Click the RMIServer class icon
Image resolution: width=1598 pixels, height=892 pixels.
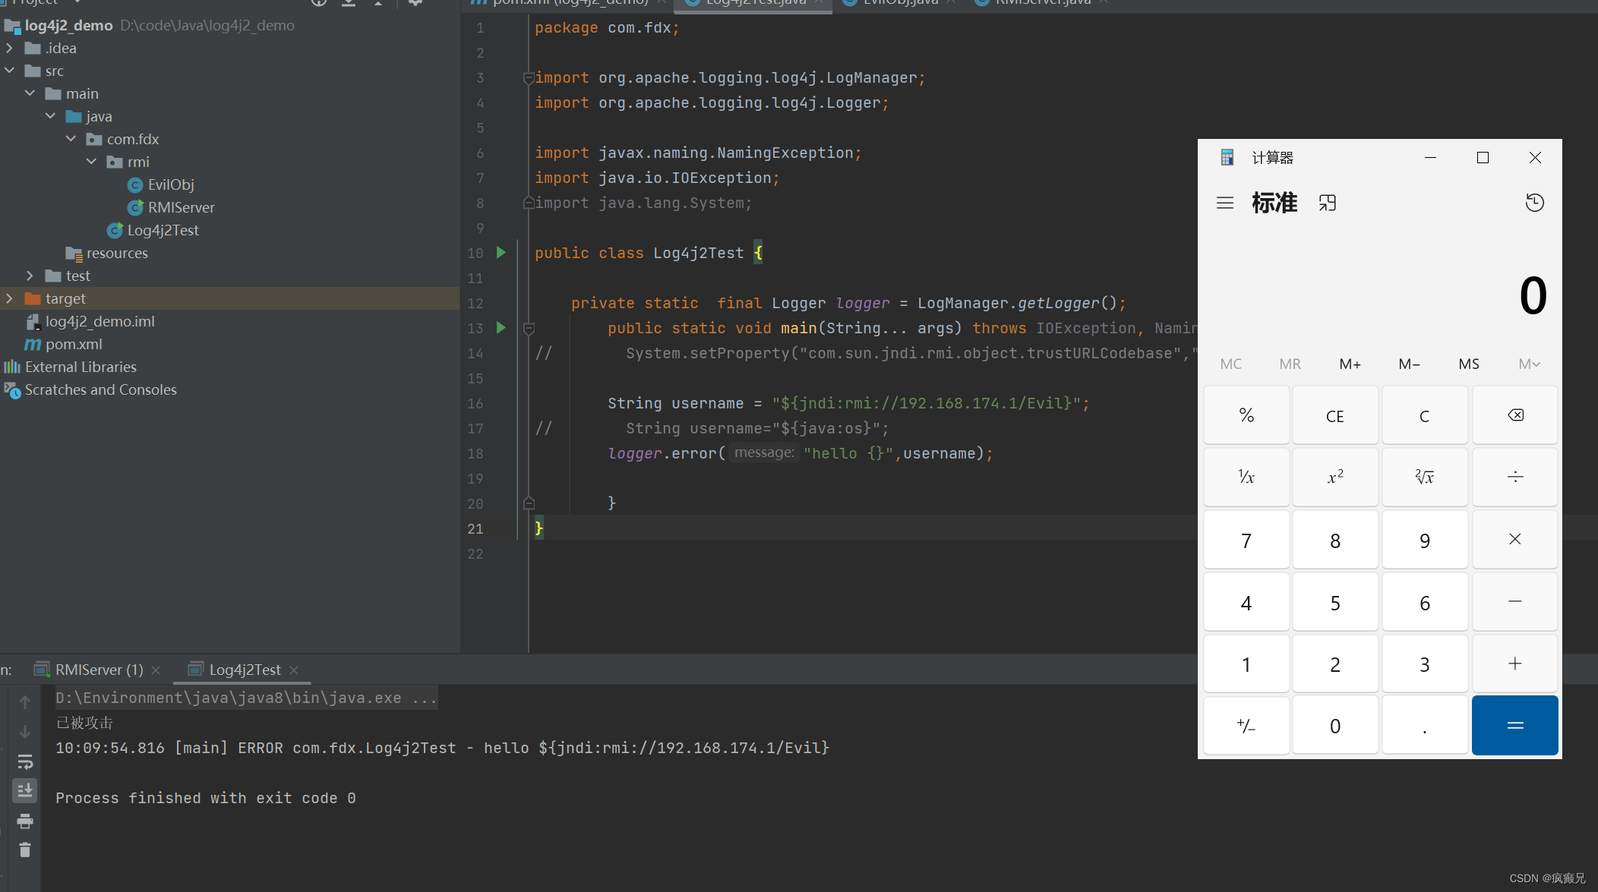tap(135, 208)
